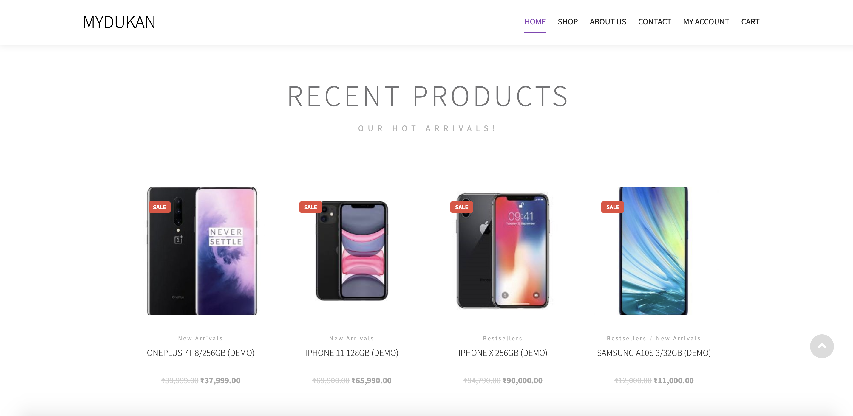The height and width of the screenshot is (416, 853).
Task: Open Samsung A10S product image
Action: pos(653,251)
